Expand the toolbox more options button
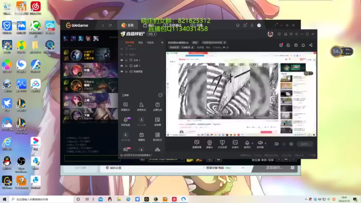361x203 pixels. (x=160, y=95)
